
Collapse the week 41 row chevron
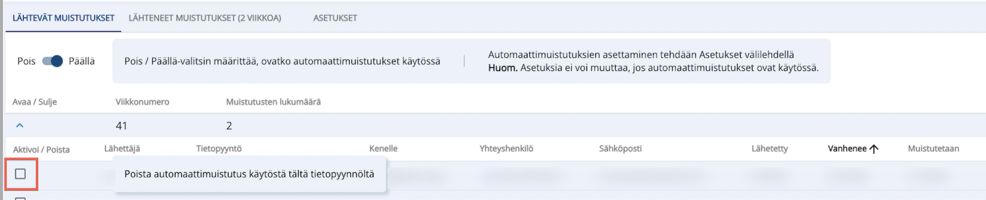click(20, 125)
